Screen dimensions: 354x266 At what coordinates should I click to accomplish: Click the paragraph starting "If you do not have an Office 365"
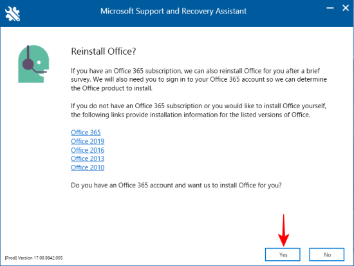click(199, 110)
